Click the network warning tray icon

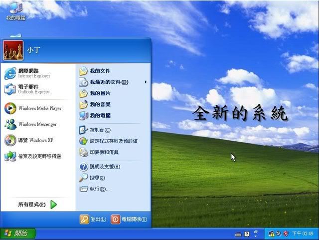[271, 234]
